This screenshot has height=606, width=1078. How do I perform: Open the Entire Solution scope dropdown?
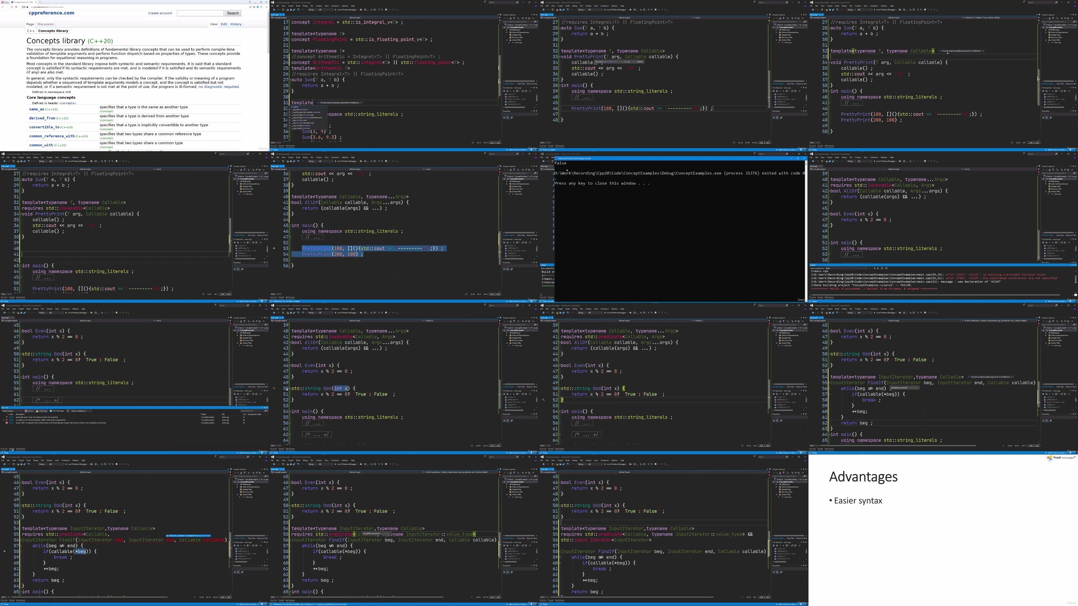12,411
